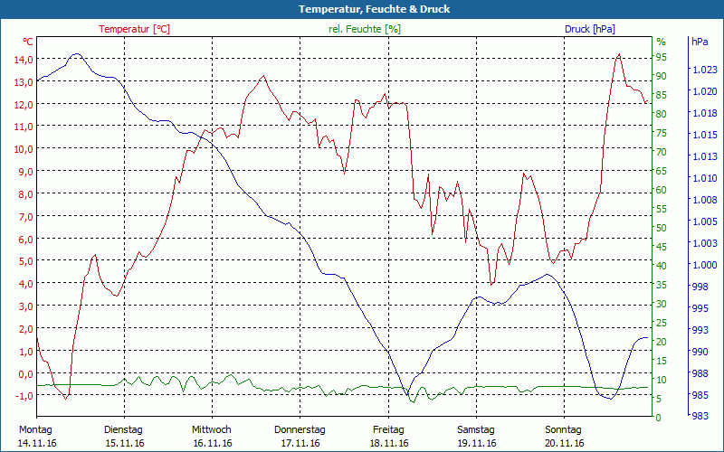Select the blue "Druck [hPa]" legend label
This screenshot has width=724, height=452.
click(589, 29)
